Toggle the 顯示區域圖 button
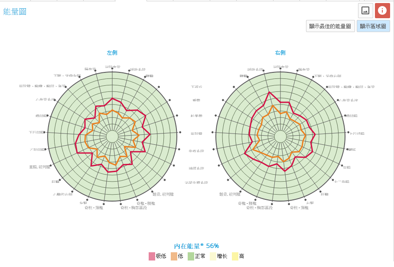The image size is (394, 267). tap(373, 26)
